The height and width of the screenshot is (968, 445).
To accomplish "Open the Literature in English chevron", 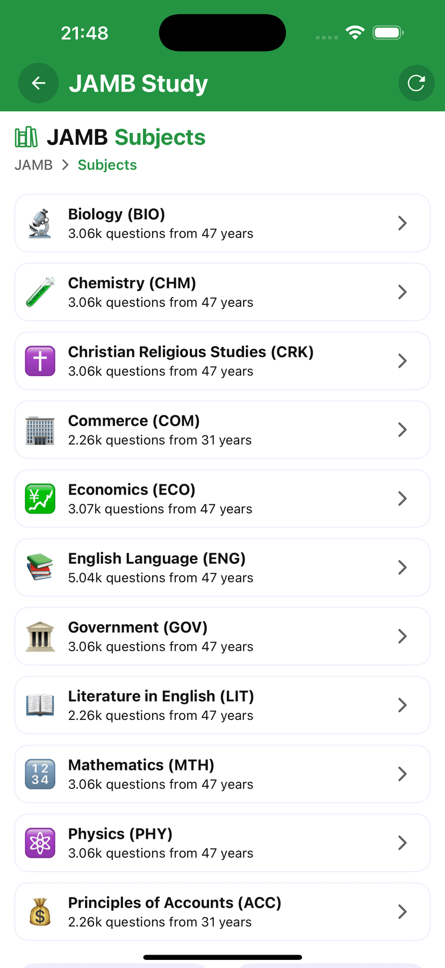I will point(402,705).
